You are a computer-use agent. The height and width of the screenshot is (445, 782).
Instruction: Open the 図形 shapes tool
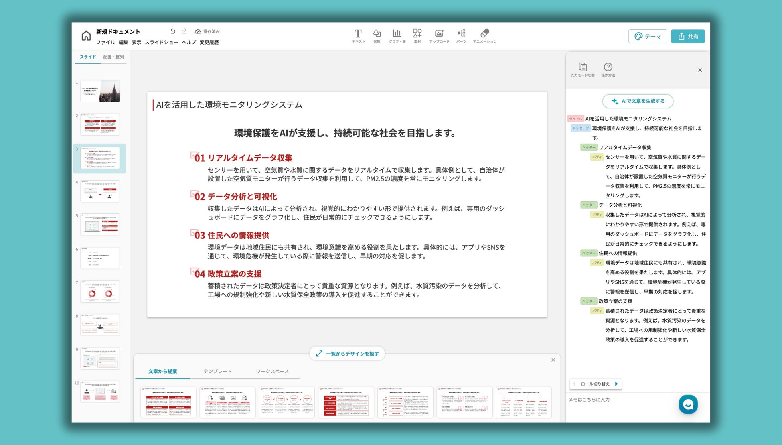click(377, 35)
